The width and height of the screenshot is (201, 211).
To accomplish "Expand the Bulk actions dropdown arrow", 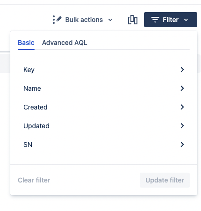I will pos(110,20).
